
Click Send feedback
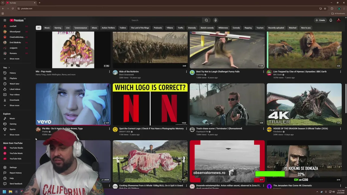[16, 184]
